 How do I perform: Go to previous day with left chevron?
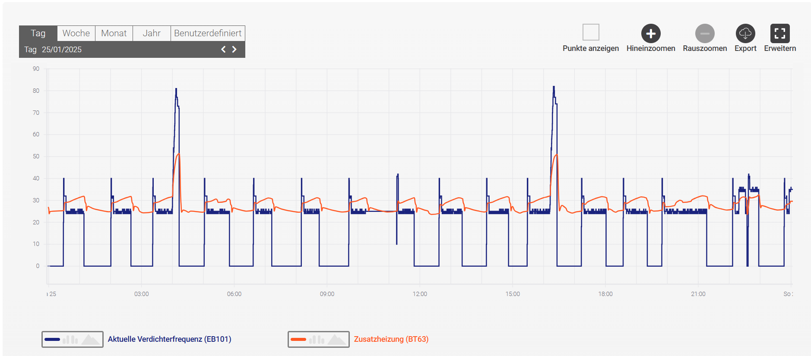pos(223,49)
